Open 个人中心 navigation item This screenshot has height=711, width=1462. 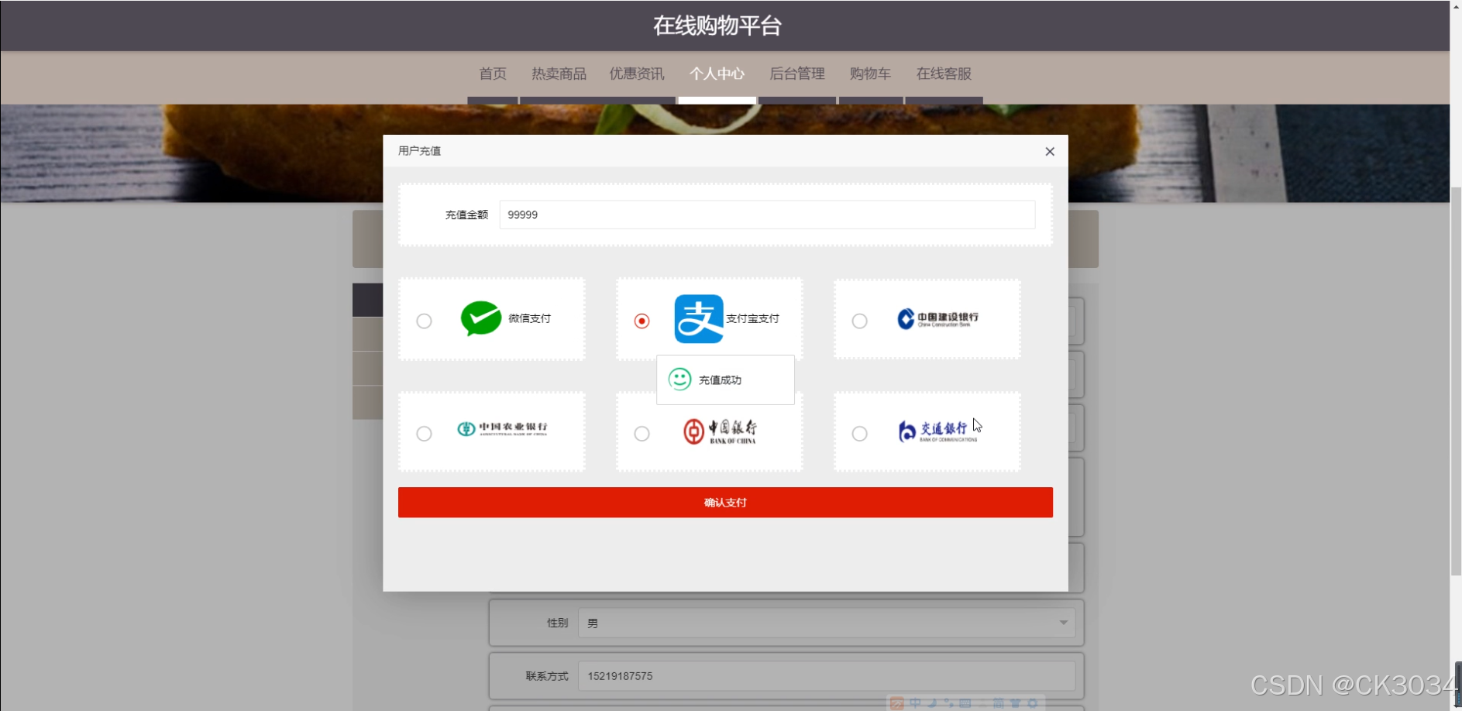(x=717, y=74)
